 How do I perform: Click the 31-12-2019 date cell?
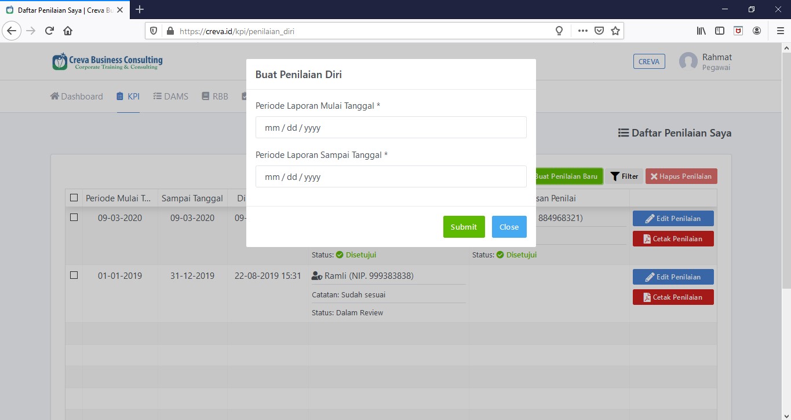192,276
